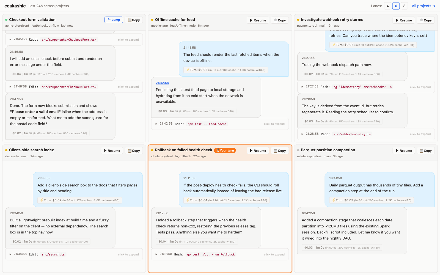This screenshot has height=275, width=440.
Task: Click the Your turn badge
Action: [x=225, y=150]
